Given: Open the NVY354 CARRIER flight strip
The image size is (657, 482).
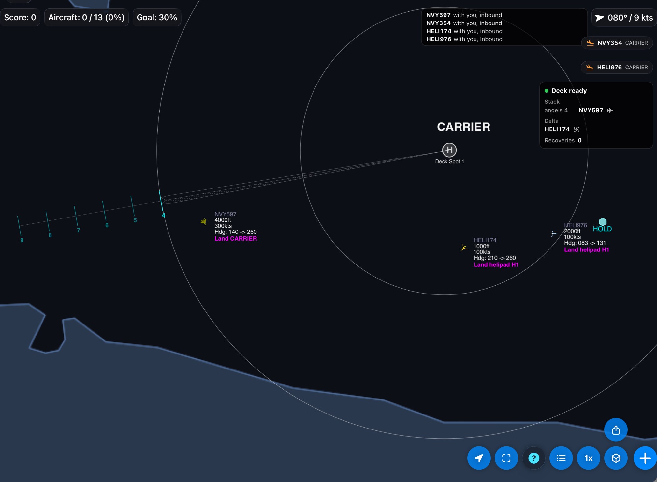Looking at the screenshot, I should pyautogui.click(x=617, y=43).
